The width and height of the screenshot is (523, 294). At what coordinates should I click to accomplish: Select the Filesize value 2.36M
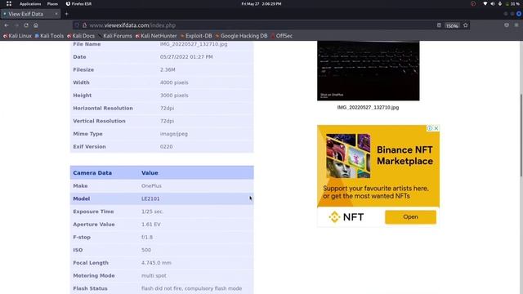tap(168, 69)
